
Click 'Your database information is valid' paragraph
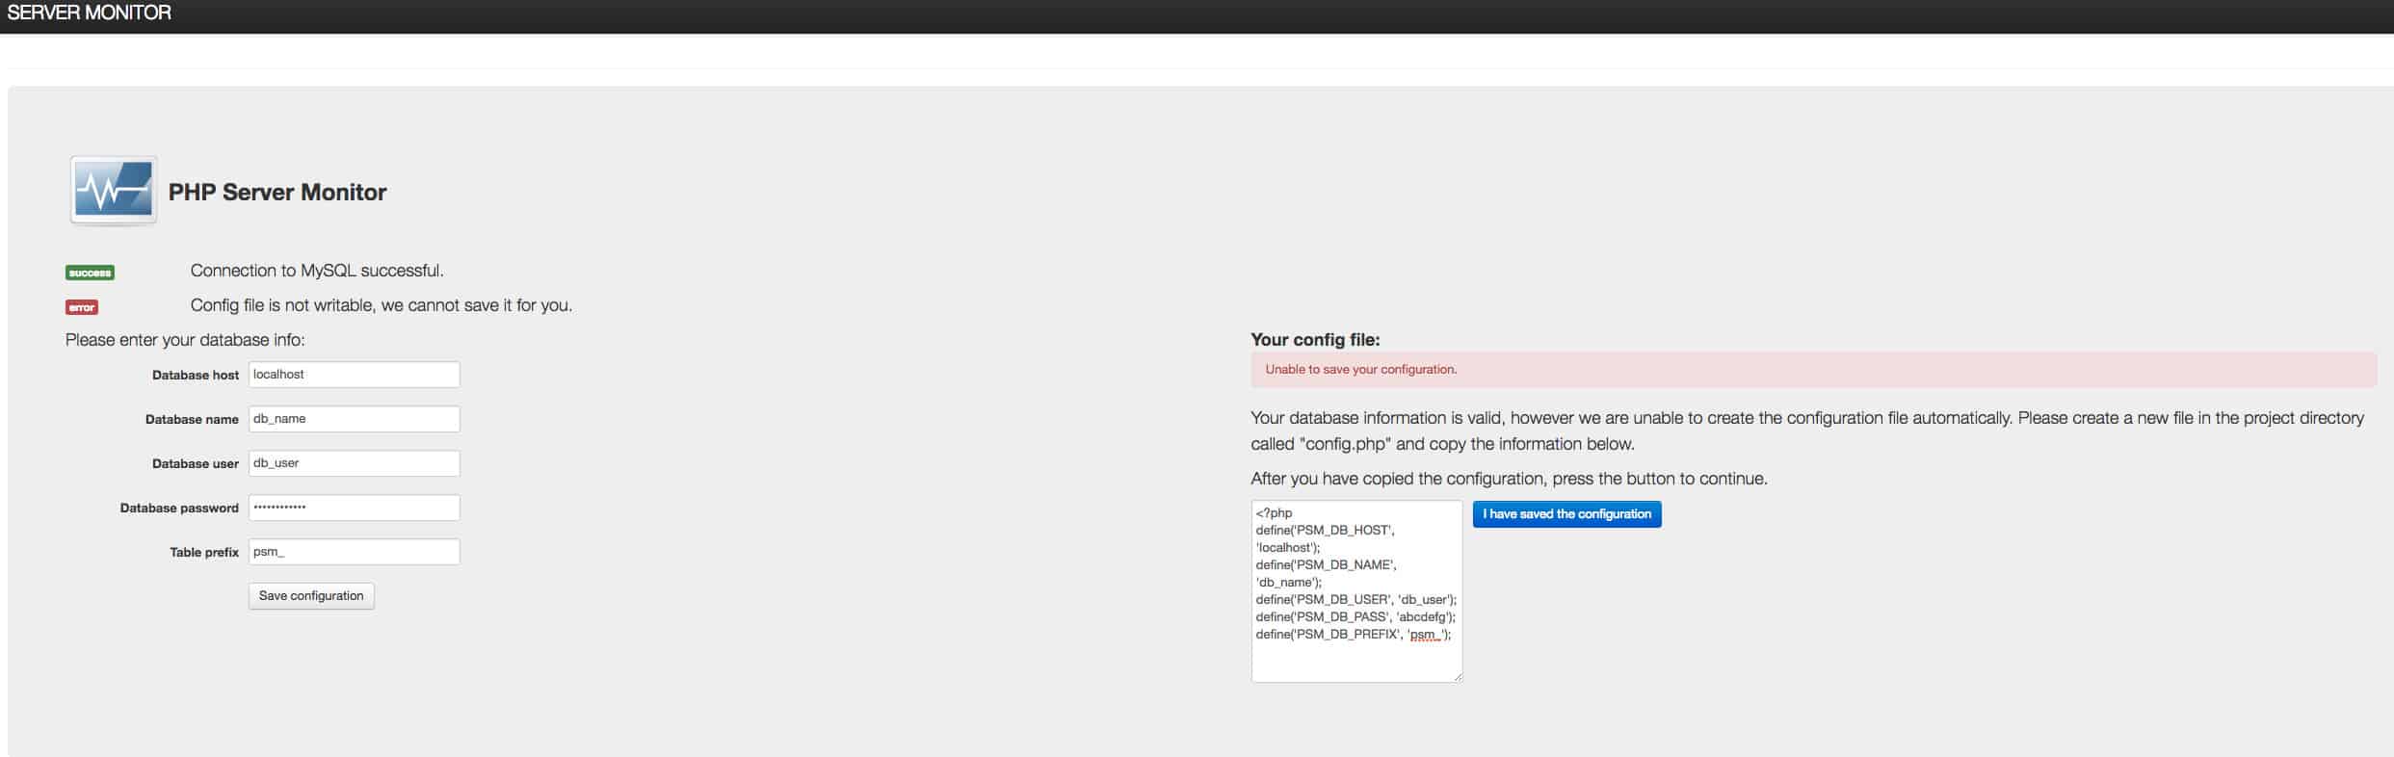point(1807,431)
